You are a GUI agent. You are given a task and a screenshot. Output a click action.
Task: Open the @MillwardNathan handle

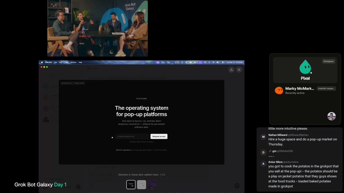[298, 135]
